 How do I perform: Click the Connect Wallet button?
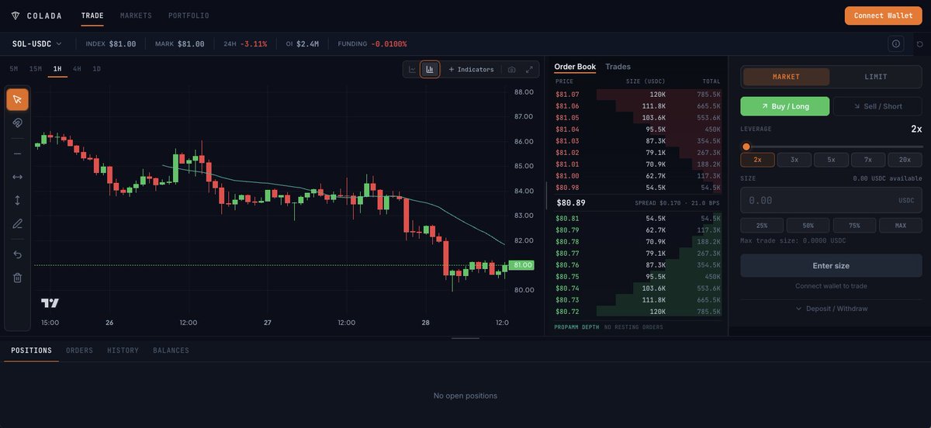[884, 16]
